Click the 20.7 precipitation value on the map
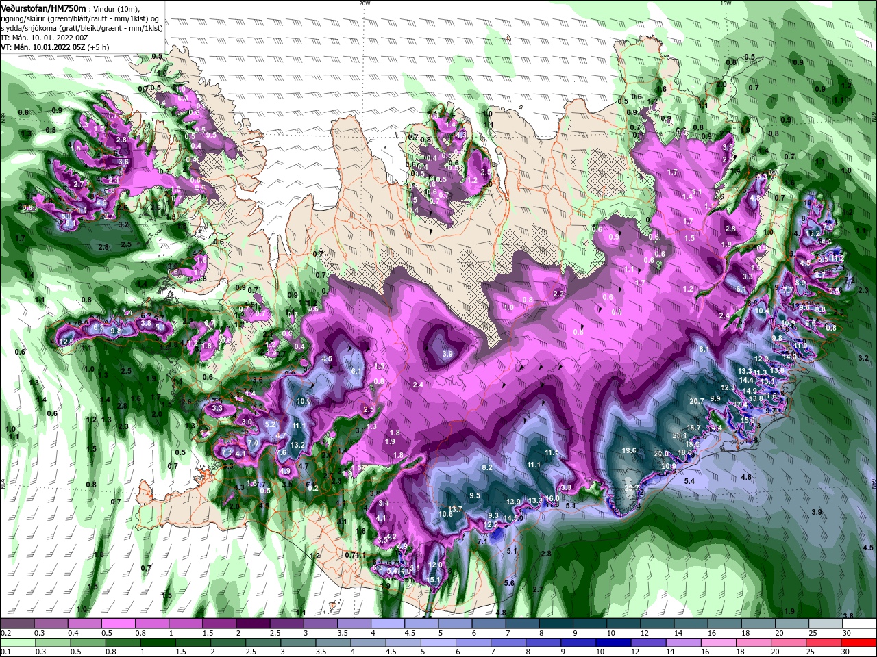Viewport: 877px width, 657px height. click(697, 401)
